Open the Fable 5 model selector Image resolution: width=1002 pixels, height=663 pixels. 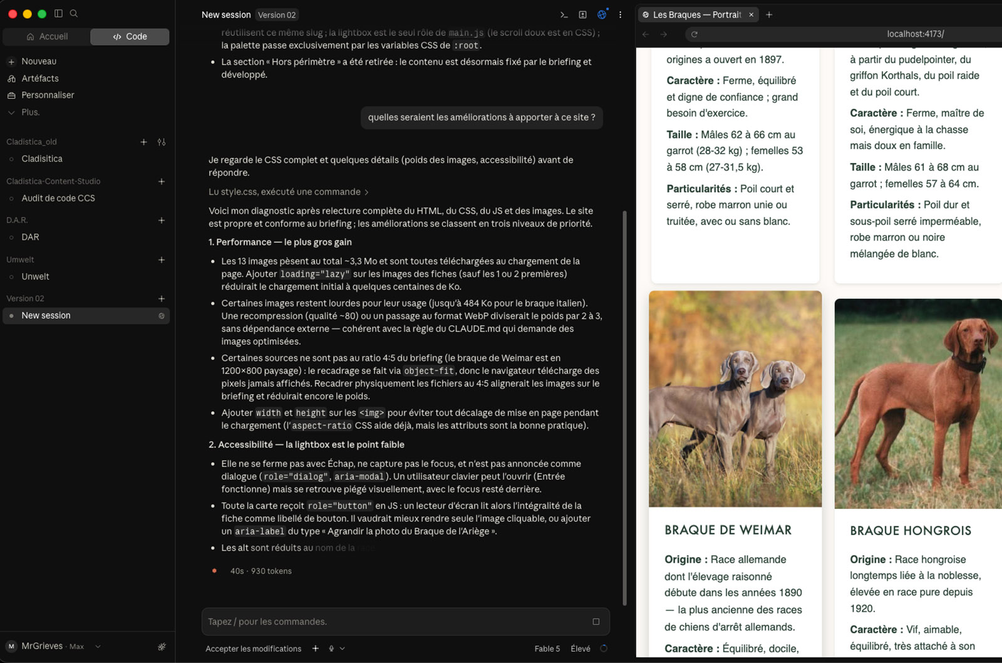[547, 649]
